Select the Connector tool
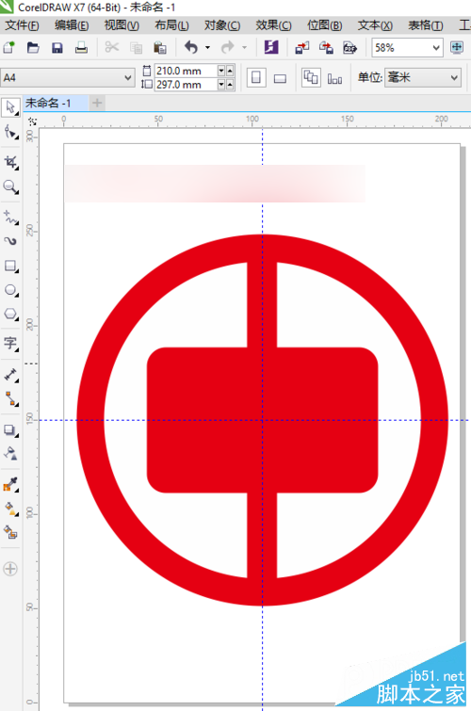Viewport: 471px width, 711px height. pyautogui.click(x=10, y=399)
